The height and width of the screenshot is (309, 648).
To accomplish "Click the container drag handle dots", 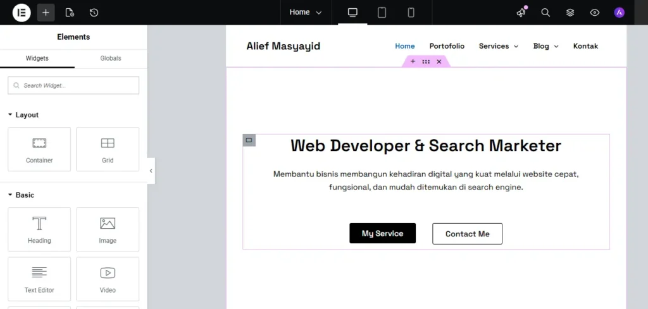I will tap(426, 61).
